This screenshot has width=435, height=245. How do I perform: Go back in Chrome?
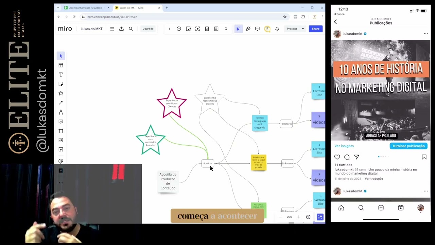(59, 17)
